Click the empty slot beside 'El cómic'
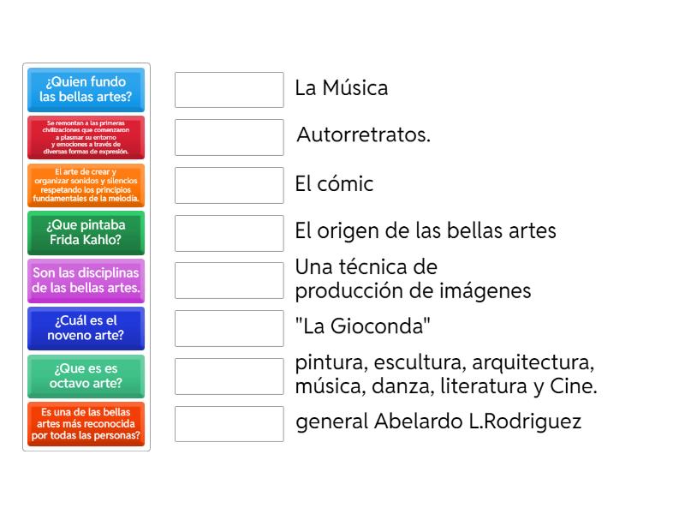The height and width of the screenshot is (514, 685). click(229, 185)
